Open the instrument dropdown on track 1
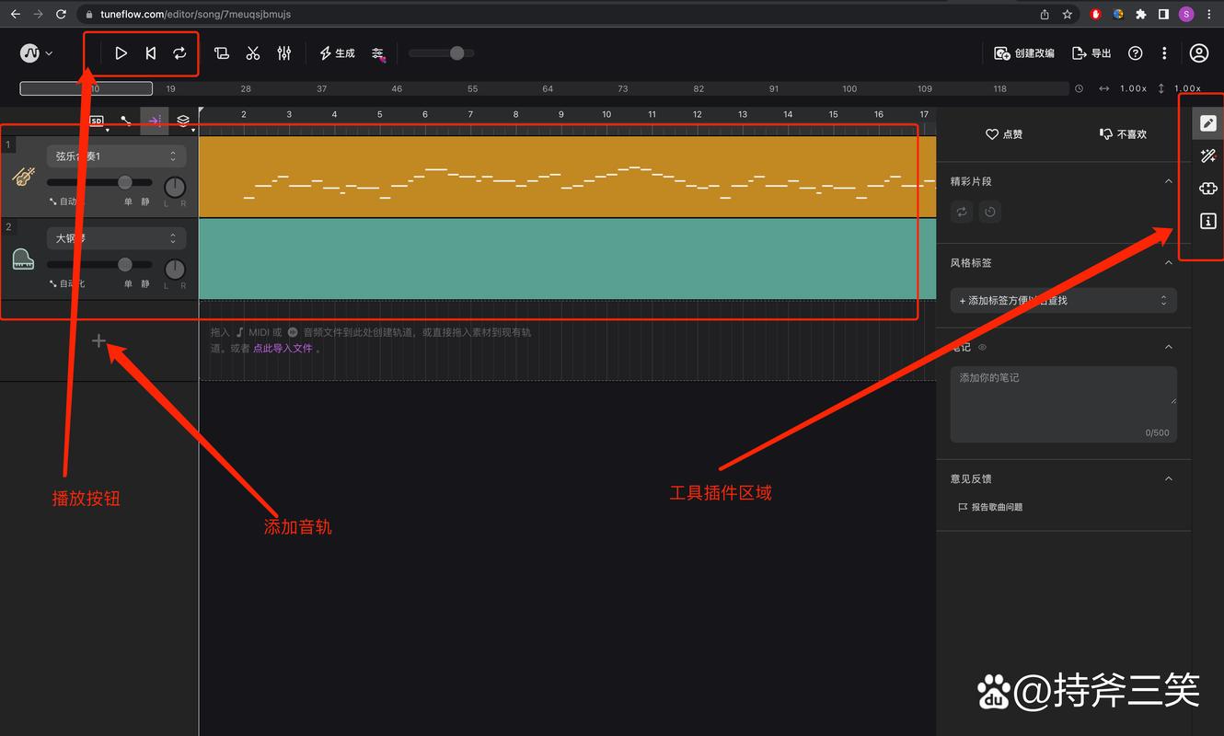Image resolution: width=1224 pixels, height=736 pixels. (116, 157)
